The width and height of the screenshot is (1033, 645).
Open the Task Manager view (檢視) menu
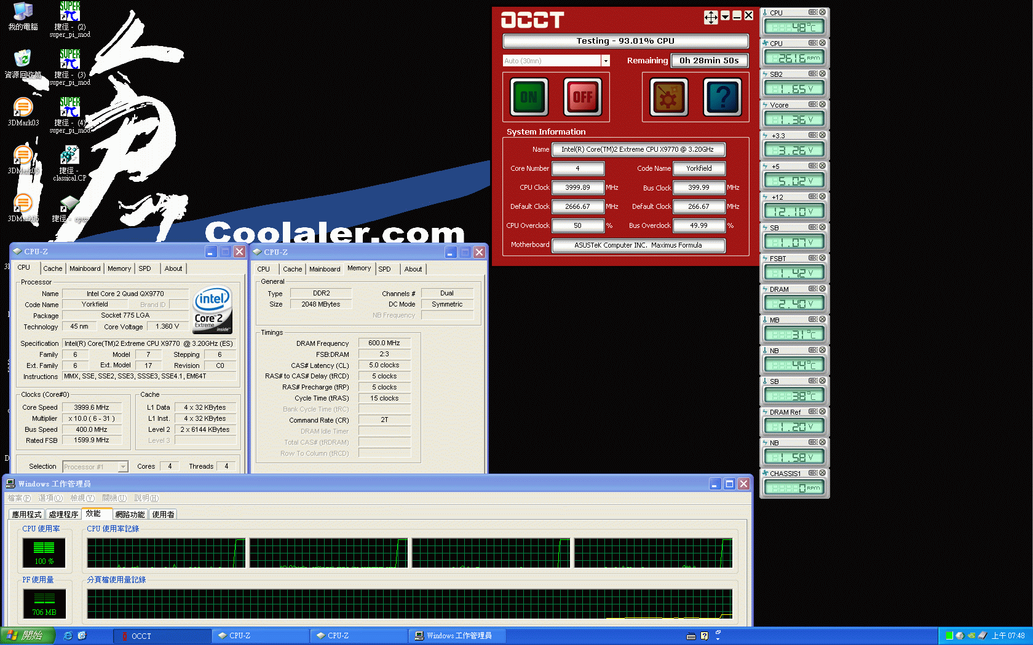pos(82,498)
